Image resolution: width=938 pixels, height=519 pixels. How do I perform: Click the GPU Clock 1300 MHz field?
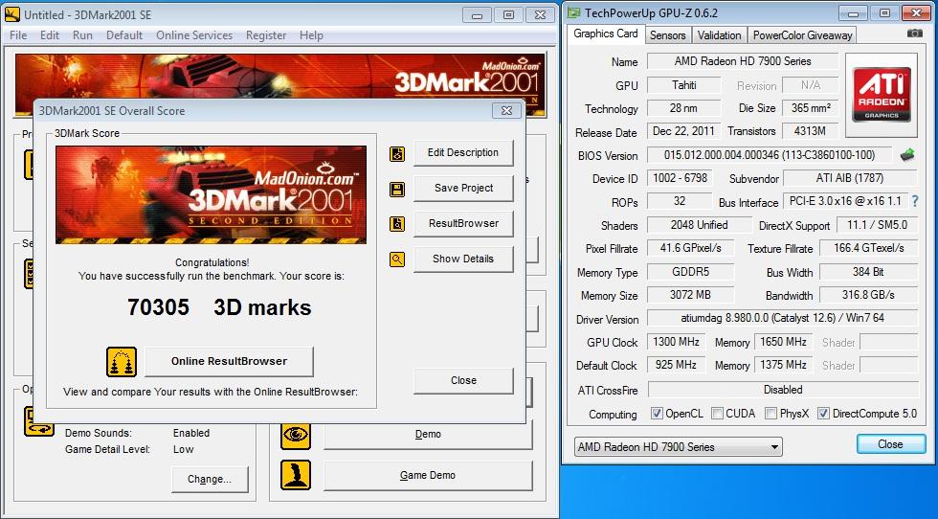pyautogui.click(x=676, y=342)
